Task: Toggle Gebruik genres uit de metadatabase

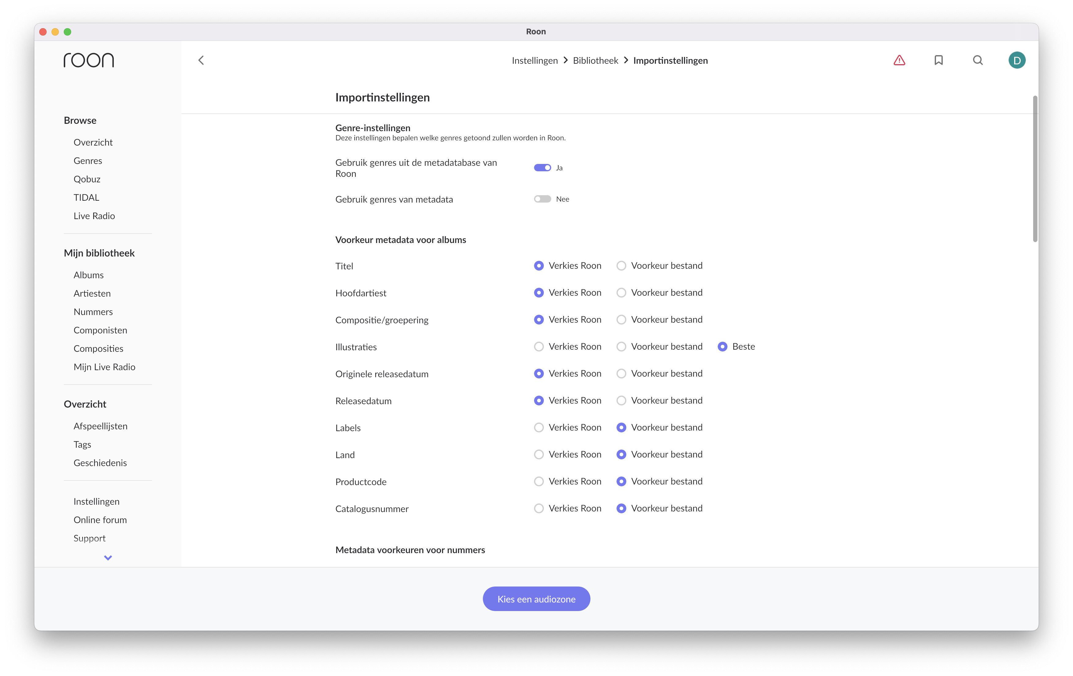Action: pos(542,168)
